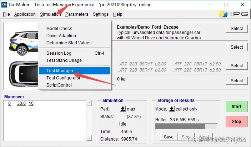Screen dimensions: 251x147
Task: Open Session Log from the menu
Action: [x=75, y=53]
